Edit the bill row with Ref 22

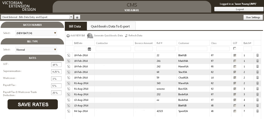point(69,55)
